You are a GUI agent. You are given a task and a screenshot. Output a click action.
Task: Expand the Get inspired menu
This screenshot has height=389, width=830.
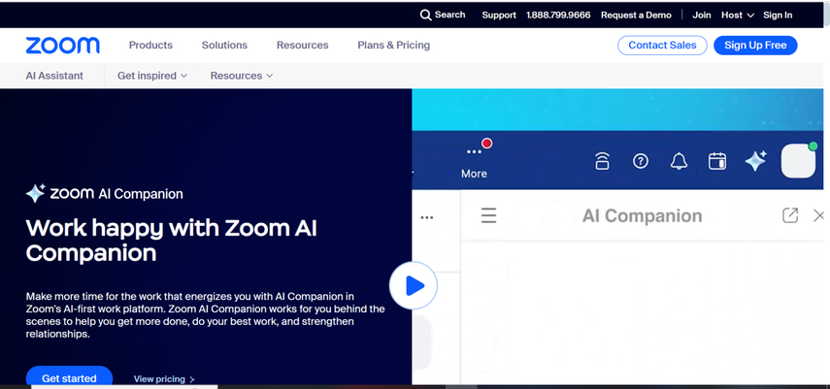(x=152, y=76)
